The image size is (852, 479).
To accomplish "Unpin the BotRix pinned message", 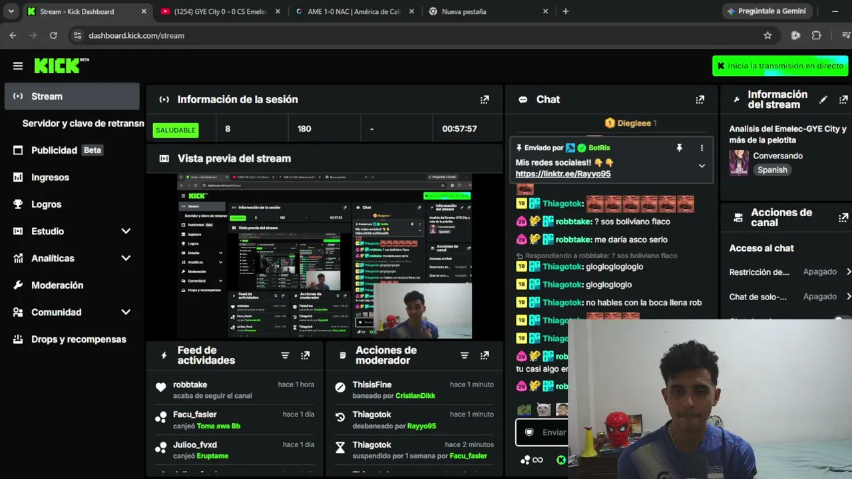I will coord(679,148).
